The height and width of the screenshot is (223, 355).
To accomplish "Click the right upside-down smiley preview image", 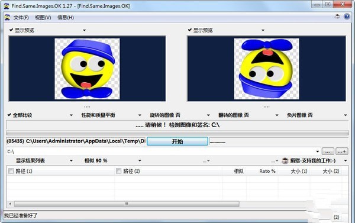I will pos(266,69).
